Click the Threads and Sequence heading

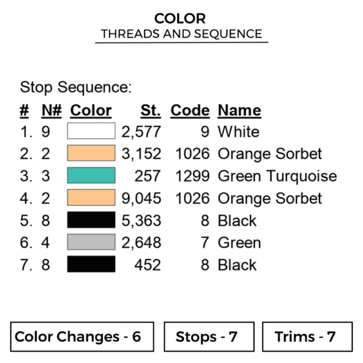(181, 34)
